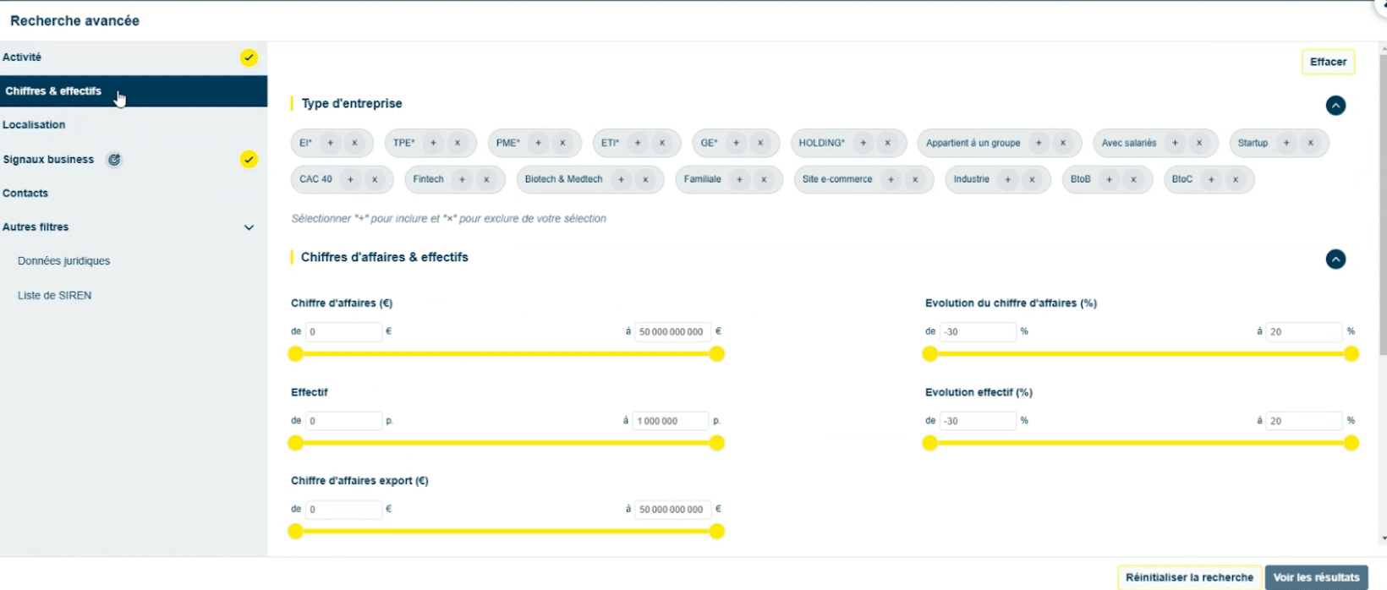Exclude Fintech with x icon
1387x590 pixels.
click(x=486, y=179)
